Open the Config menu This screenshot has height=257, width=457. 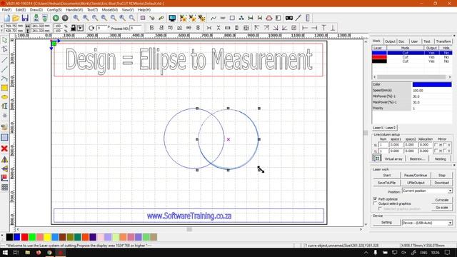click(54, 9)
